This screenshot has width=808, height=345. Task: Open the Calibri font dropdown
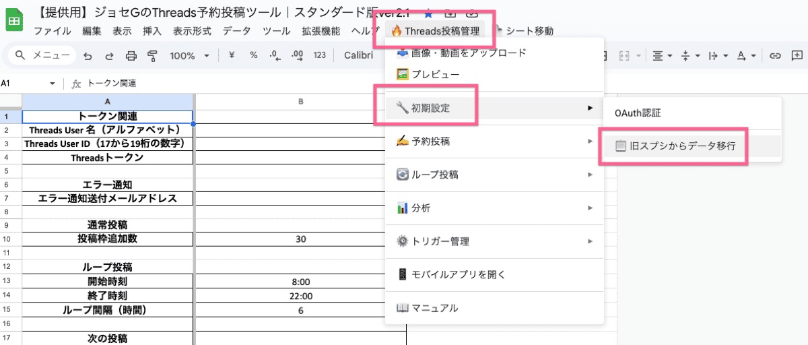[359, 55]
